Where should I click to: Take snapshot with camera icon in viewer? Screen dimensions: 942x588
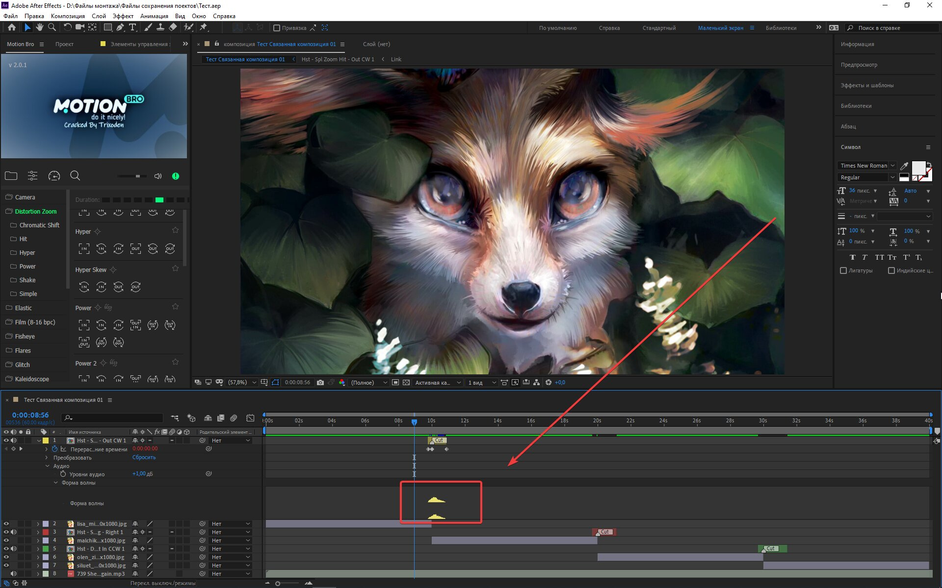click(x=320, y=382)
